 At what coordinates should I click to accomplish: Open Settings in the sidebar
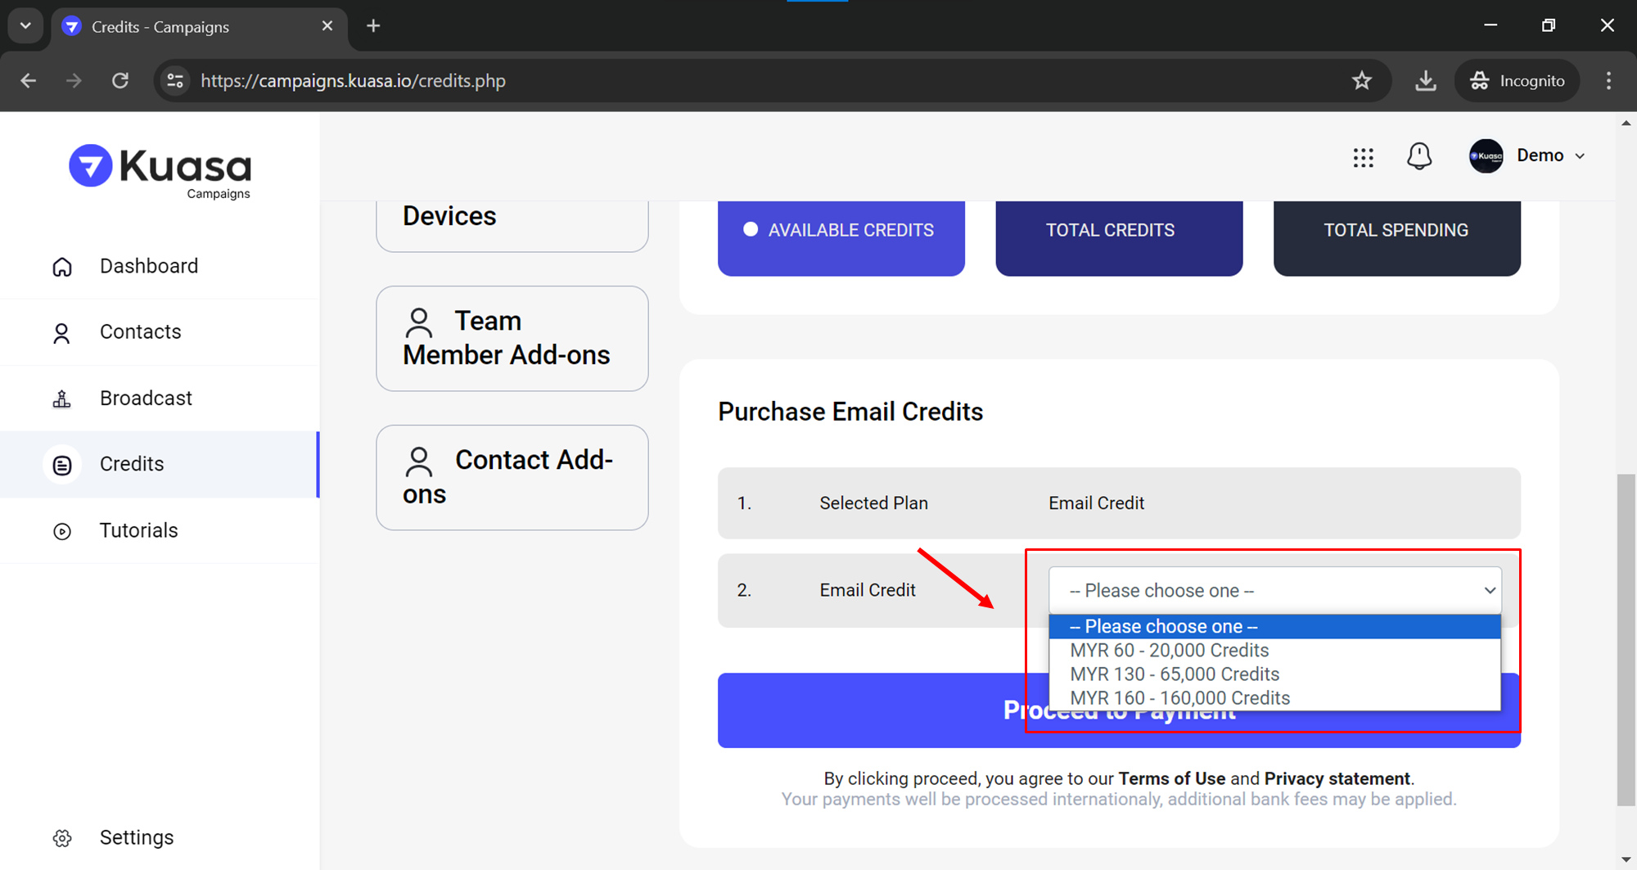click(136, 838)
